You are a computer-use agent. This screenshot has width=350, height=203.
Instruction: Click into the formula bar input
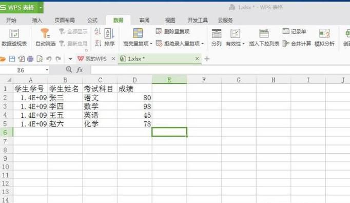220,70
